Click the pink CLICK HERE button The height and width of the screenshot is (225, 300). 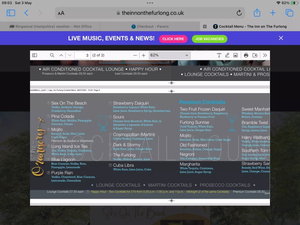(x=173, y=39)
